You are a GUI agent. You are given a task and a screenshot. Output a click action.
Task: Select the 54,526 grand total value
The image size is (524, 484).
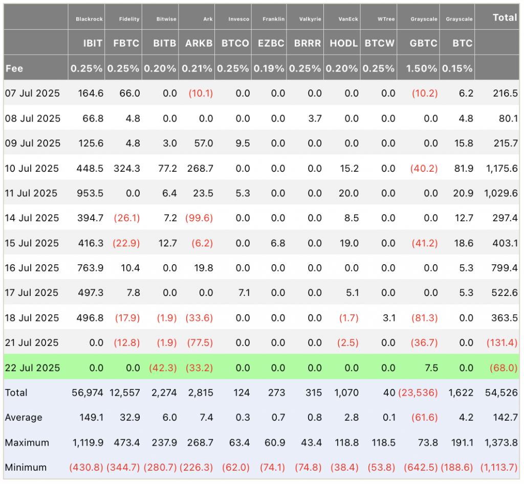(x=501, y=393)
